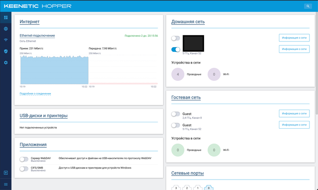Open the Подробнее о соединении link
Viewport: 318px width, 190px height.
point(35,94)
